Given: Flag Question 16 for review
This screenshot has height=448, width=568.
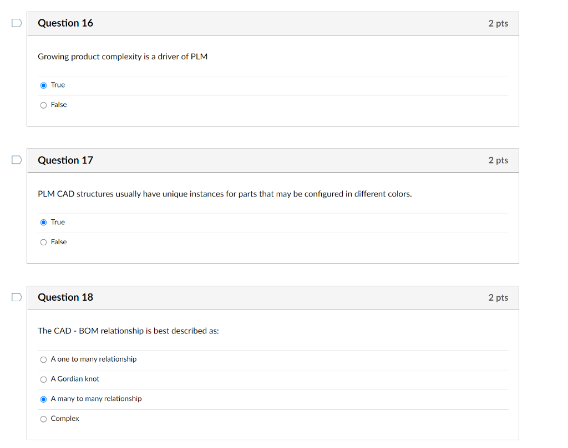Looking at the screenshot, I should coord(16,23).
